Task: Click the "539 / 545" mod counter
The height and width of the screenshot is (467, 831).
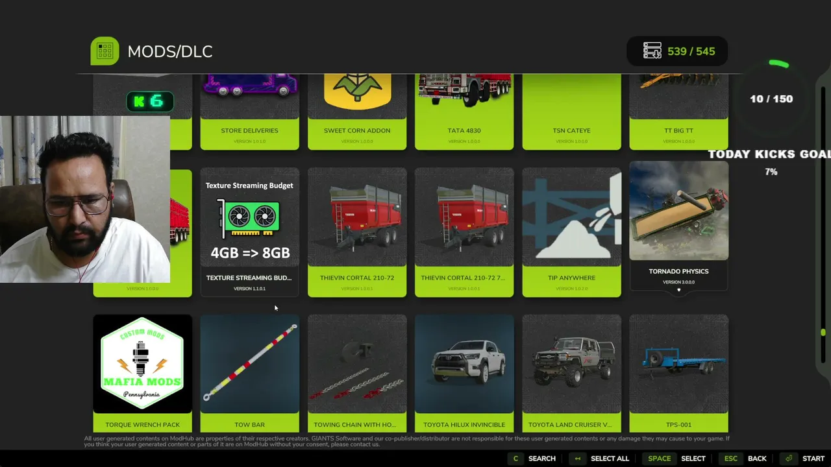Action: (x=691, y=51)
